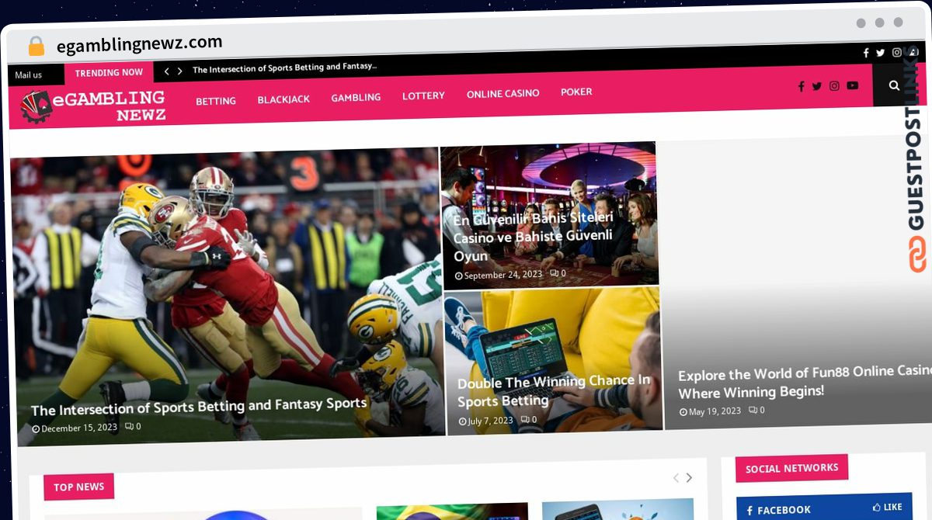The image size is (932, 520).
Task: Open the Online Casino category
Action: click(503, 94)
